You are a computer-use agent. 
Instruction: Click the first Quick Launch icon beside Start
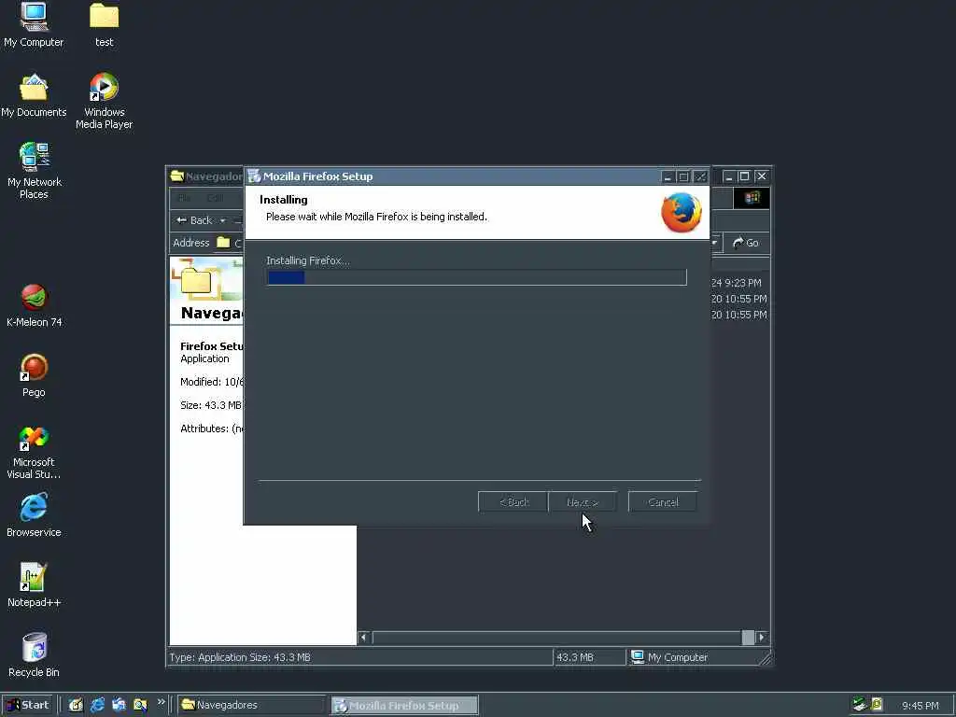[76, 705]
